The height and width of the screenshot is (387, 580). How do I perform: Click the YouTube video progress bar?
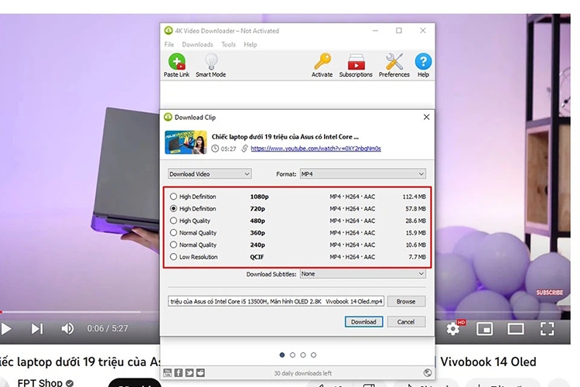pyautogui.click(x=80, y=312)
